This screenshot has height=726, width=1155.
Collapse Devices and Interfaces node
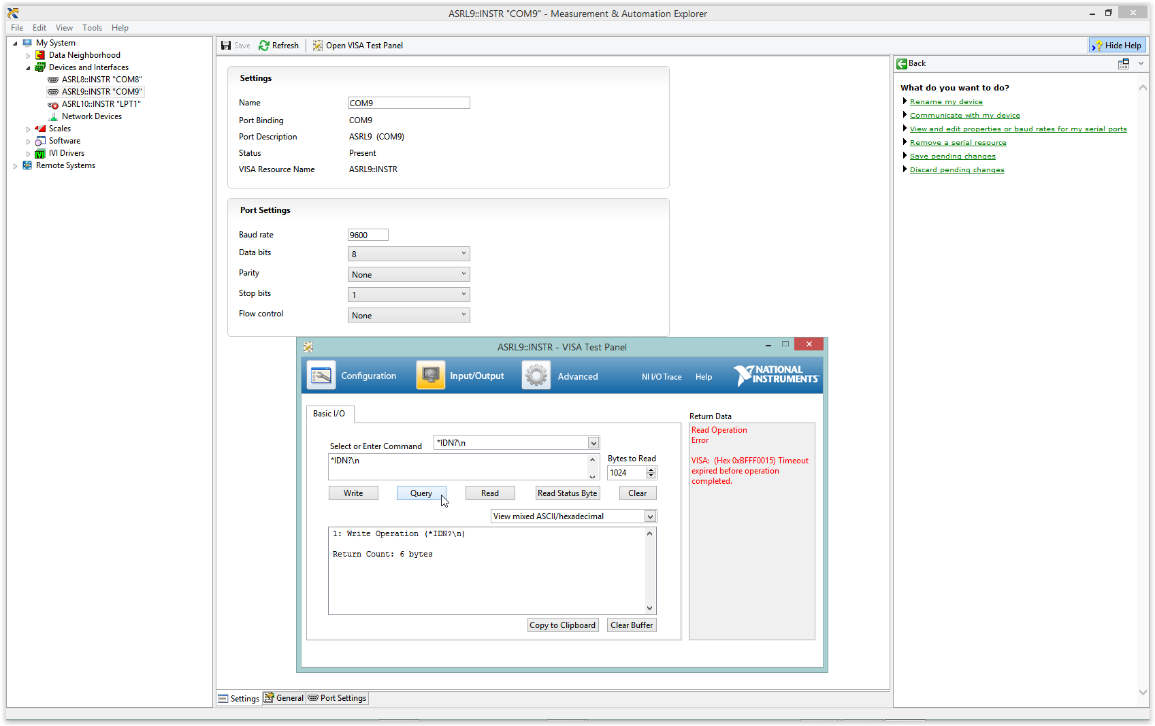click(28, 67)
